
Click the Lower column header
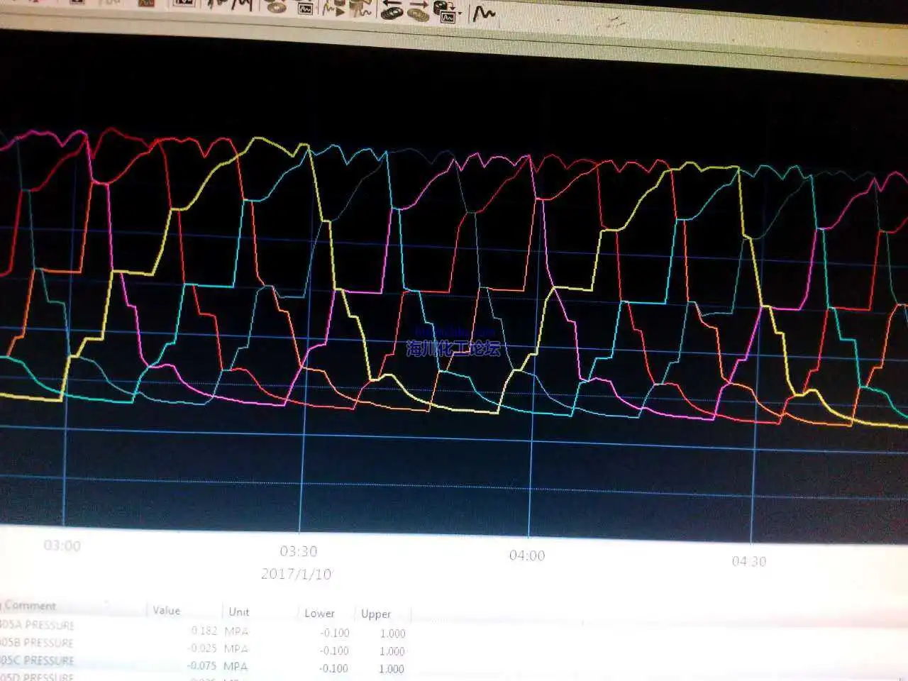tap(319, 613)
